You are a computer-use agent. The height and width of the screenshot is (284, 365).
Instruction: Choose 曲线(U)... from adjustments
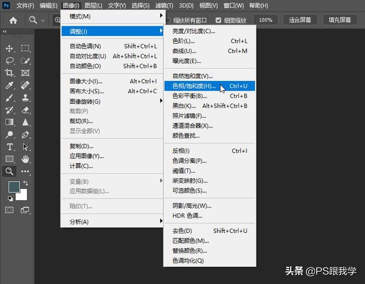[210, 51]
